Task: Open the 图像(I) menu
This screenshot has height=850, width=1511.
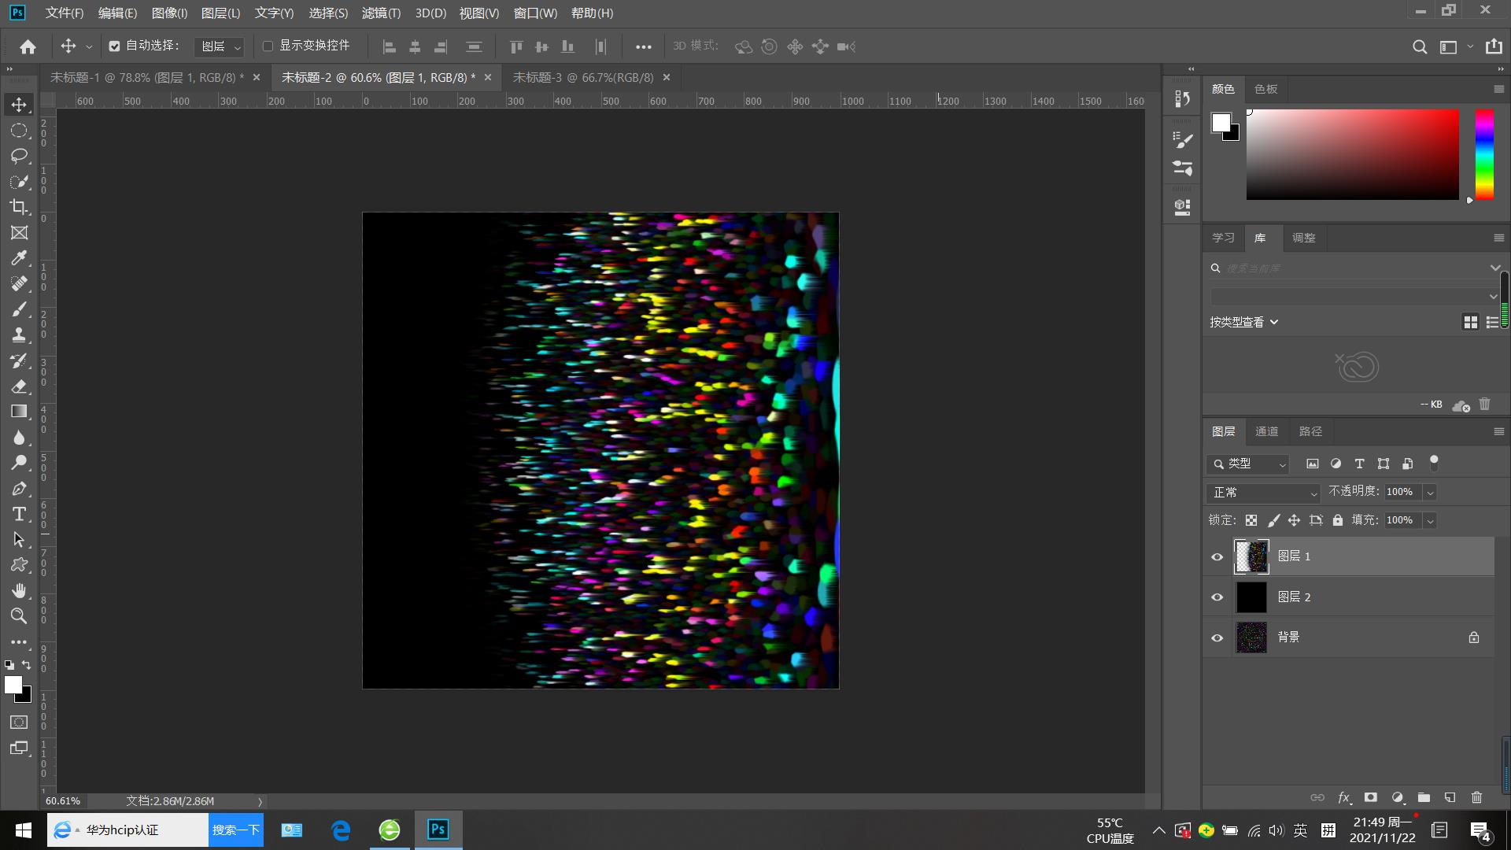Action: point(169,13)
